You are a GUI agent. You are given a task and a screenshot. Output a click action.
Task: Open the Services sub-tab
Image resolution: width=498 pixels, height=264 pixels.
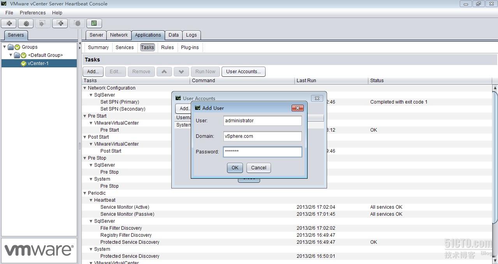tap(125, 48)
